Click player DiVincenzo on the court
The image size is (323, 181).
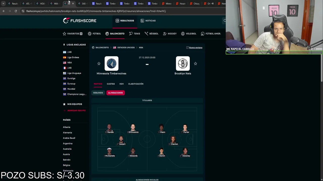pyautogui.click(x=133, y=128)
